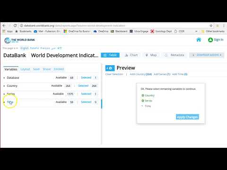The image size is (227, 170).
Task: Switch page language to Español
Action: click(35, 48)
